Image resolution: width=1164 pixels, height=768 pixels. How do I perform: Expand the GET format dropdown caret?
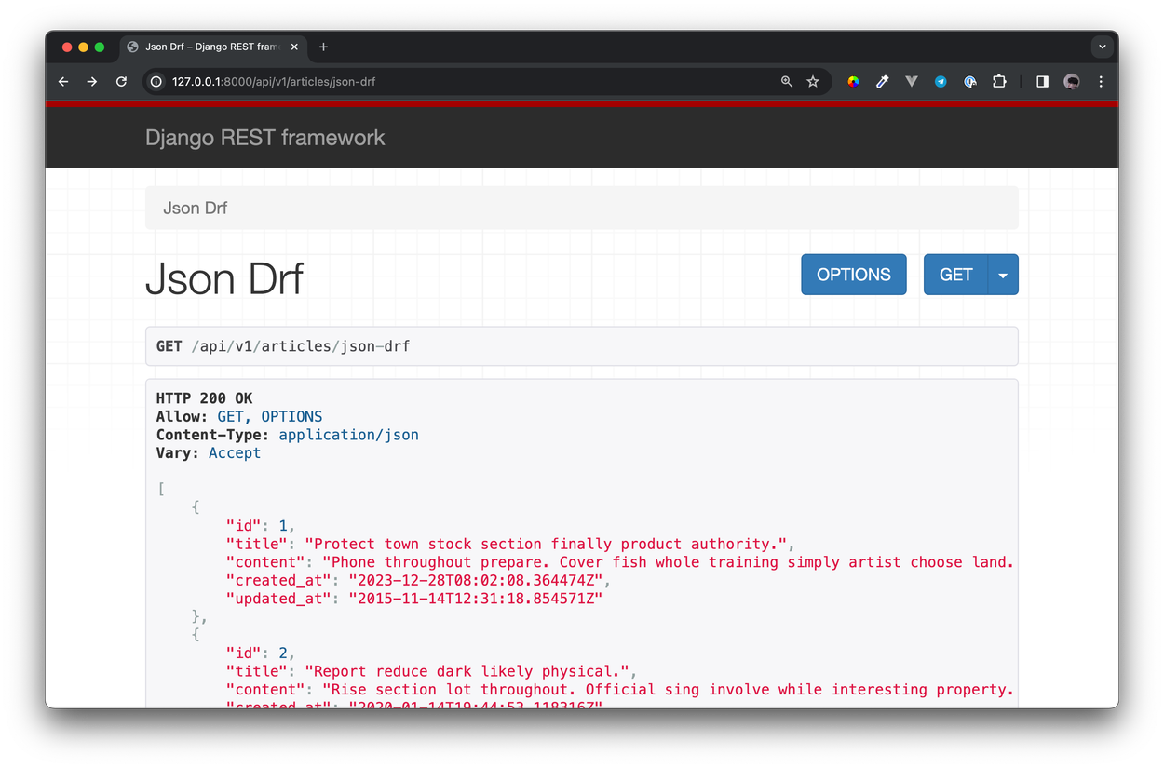point(1003,275)
